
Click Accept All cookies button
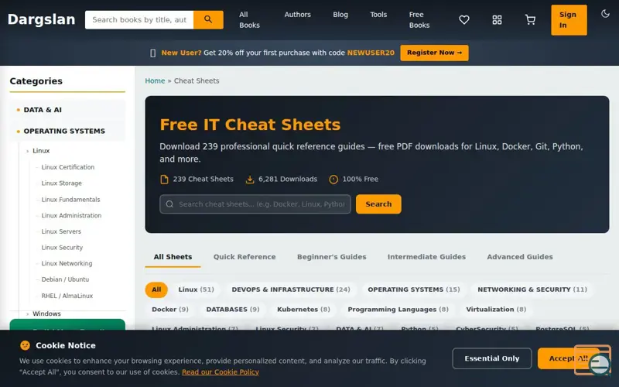coord(568,358)
